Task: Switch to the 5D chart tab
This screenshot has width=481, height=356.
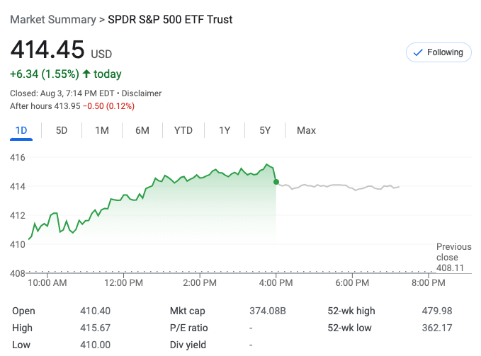Action: [62, 130]
